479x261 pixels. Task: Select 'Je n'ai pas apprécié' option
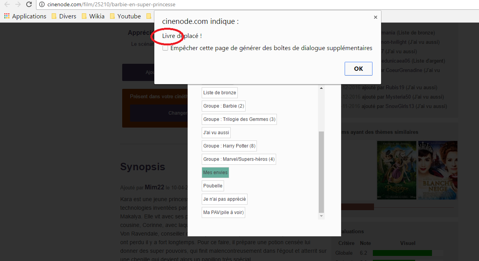coord(224,199)
